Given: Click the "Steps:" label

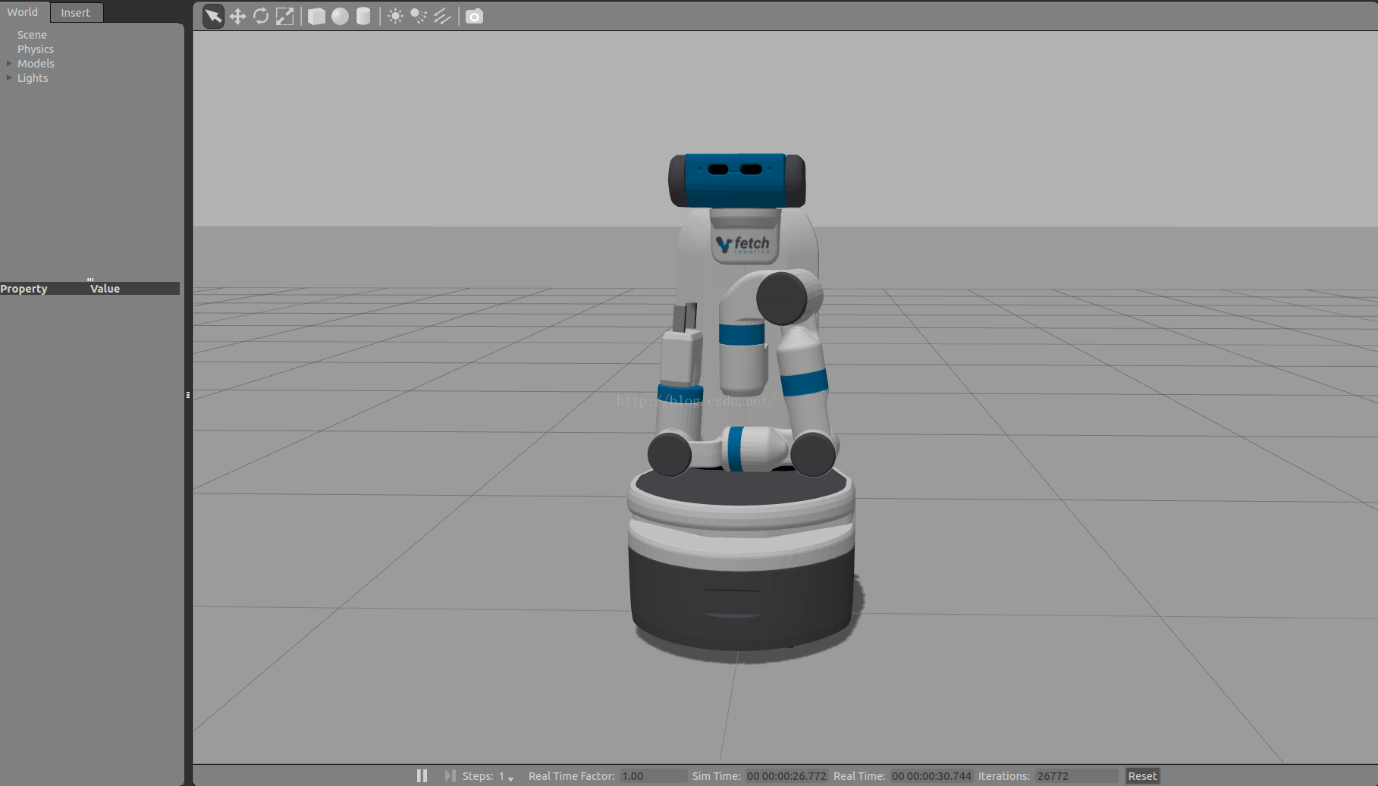Looking at the screenshot, I should (478, 776).
